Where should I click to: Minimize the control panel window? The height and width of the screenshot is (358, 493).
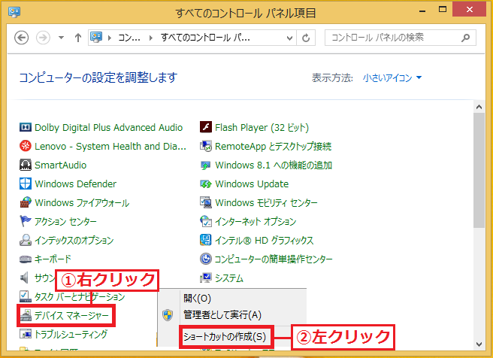pyautogui.click(x=422, y=11)
